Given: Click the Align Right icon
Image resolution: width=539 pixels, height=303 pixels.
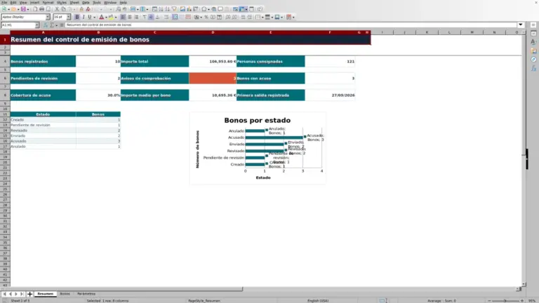Looking at the screenshot, I should click(136, 17).
